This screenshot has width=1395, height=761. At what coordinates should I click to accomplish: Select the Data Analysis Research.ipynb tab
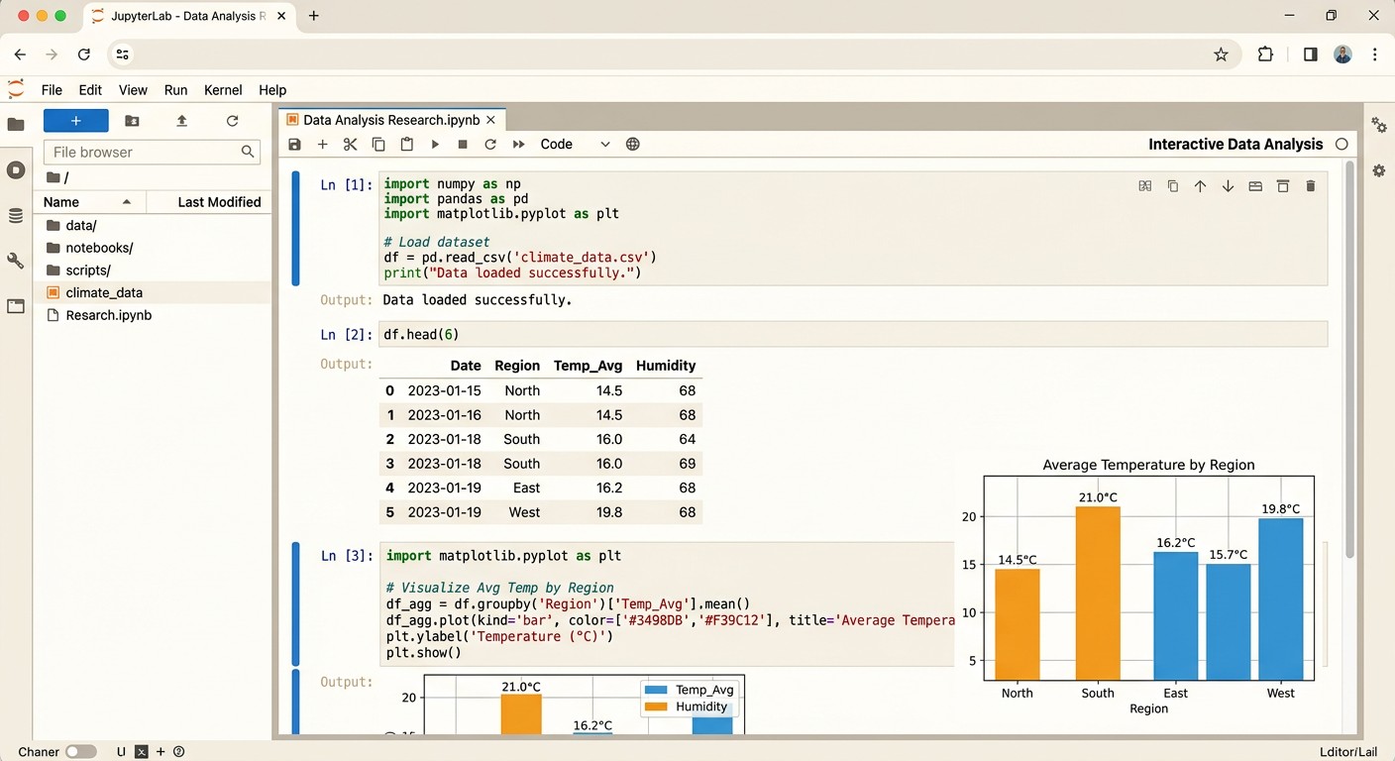pos(391,120)
